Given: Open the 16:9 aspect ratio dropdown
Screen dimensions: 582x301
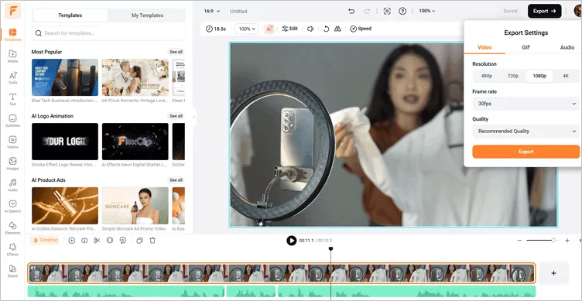Looking at the screenshot, I should [212, 11].
